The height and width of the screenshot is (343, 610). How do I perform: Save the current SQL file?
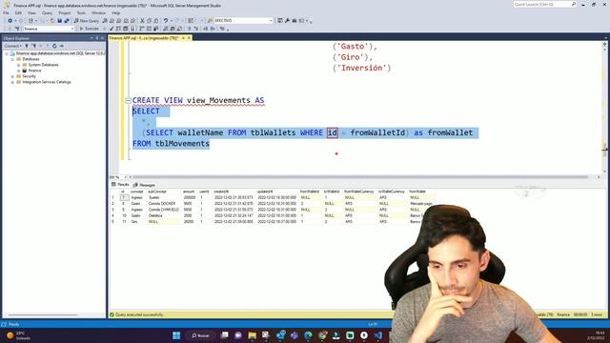click(59, 21)
